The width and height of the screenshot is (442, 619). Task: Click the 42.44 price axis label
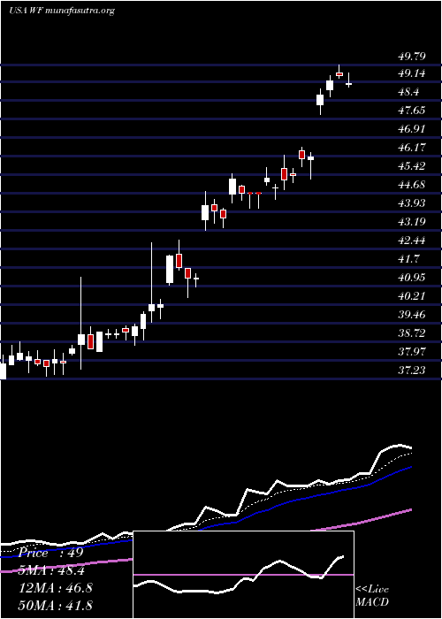pos(412,240)
